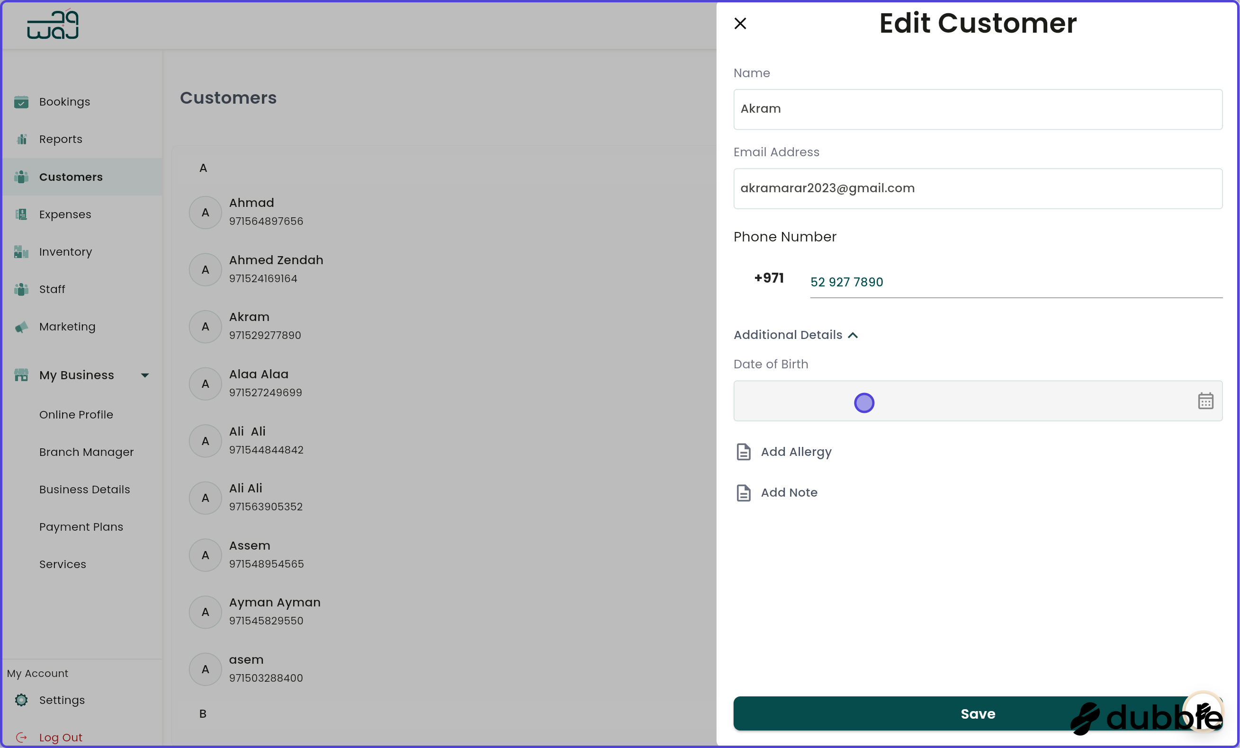Open the Date of Birth calendar picker

click(1205, 401)
